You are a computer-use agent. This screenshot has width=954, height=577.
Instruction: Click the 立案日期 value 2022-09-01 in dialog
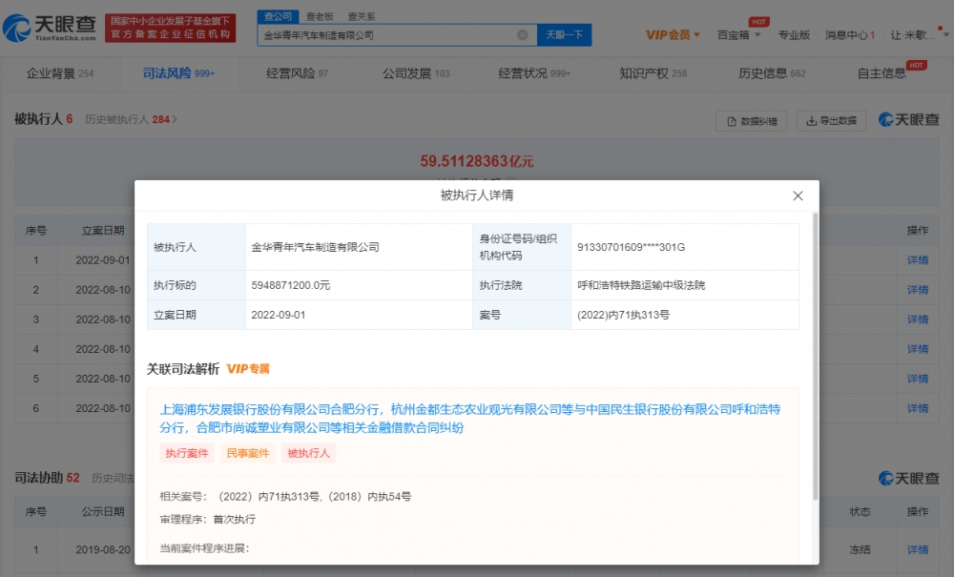279,315
